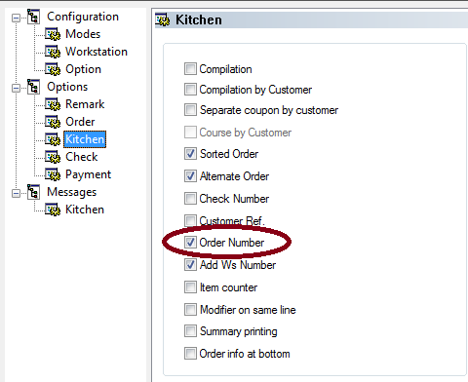This screenshot has width=468, height=382.
Task: Select the Options tree label
Action: [67, 87]
